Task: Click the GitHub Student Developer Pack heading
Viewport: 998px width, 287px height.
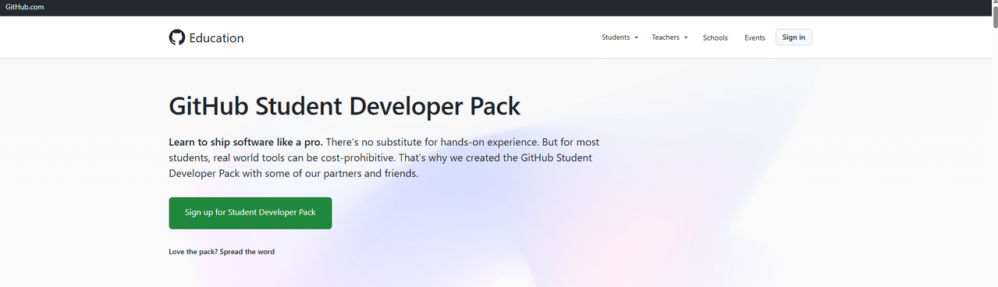Action: click(344, 105)
